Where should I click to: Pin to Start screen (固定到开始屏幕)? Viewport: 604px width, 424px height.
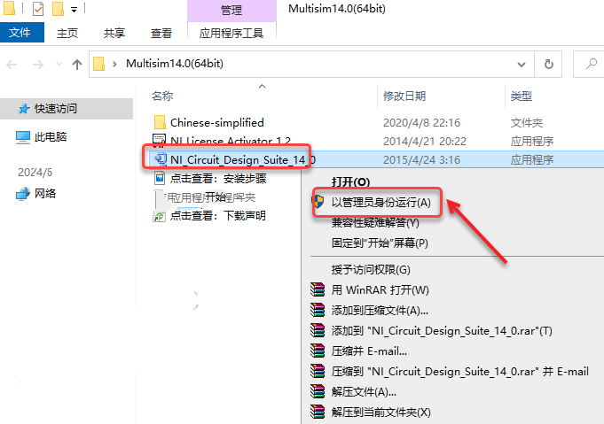380,243
